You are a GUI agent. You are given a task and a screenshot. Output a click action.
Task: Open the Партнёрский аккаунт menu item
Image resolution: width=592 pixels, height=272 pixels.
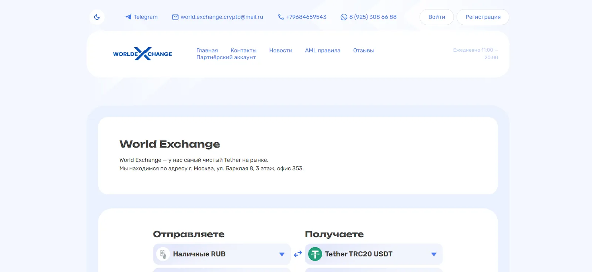[226, 57]
